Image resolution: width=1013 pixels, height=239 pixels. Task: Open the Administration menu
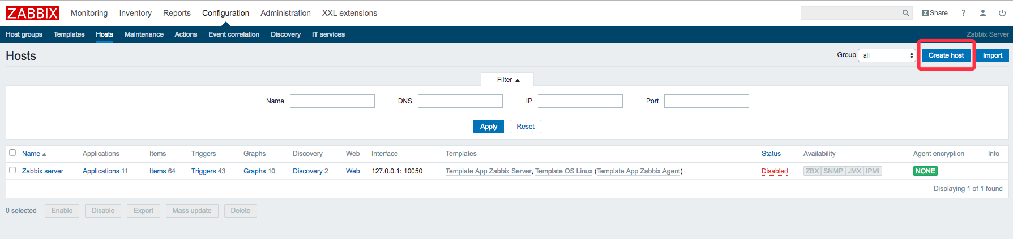(x=285, y=13)
